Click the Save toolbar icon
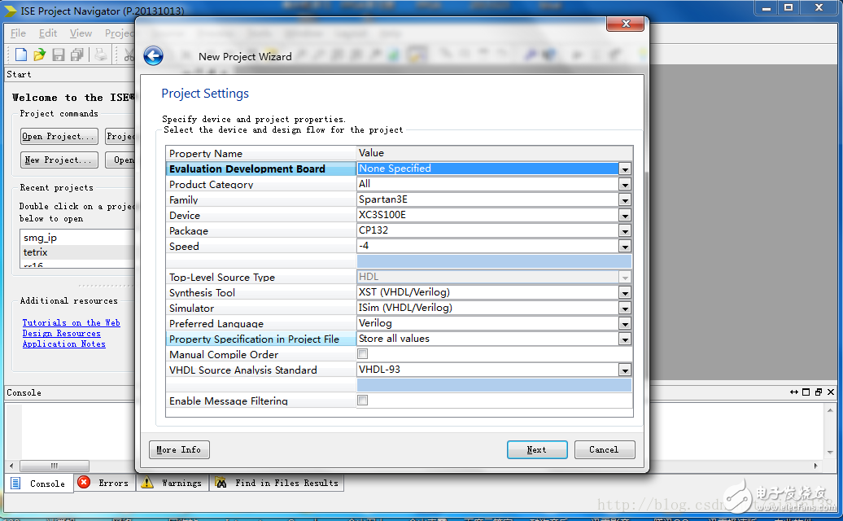Viewport: 843px width, 521px height. [57, 54]
